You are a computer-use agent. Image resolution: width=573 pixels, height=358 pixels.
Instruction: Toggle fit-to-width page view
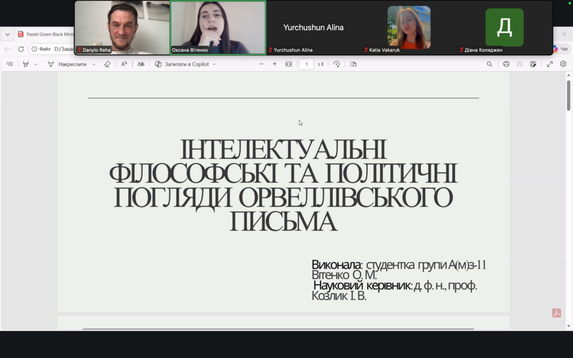[288, 64]
